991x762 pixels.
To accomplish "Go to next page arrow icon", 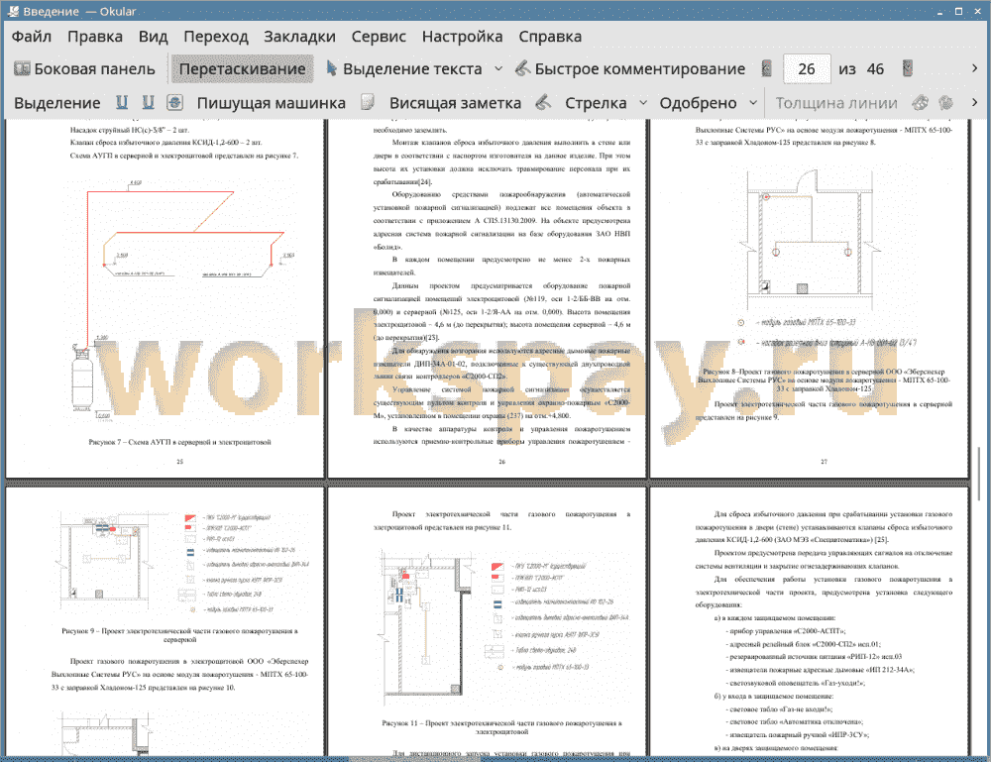I will click(x=908, y=69).
